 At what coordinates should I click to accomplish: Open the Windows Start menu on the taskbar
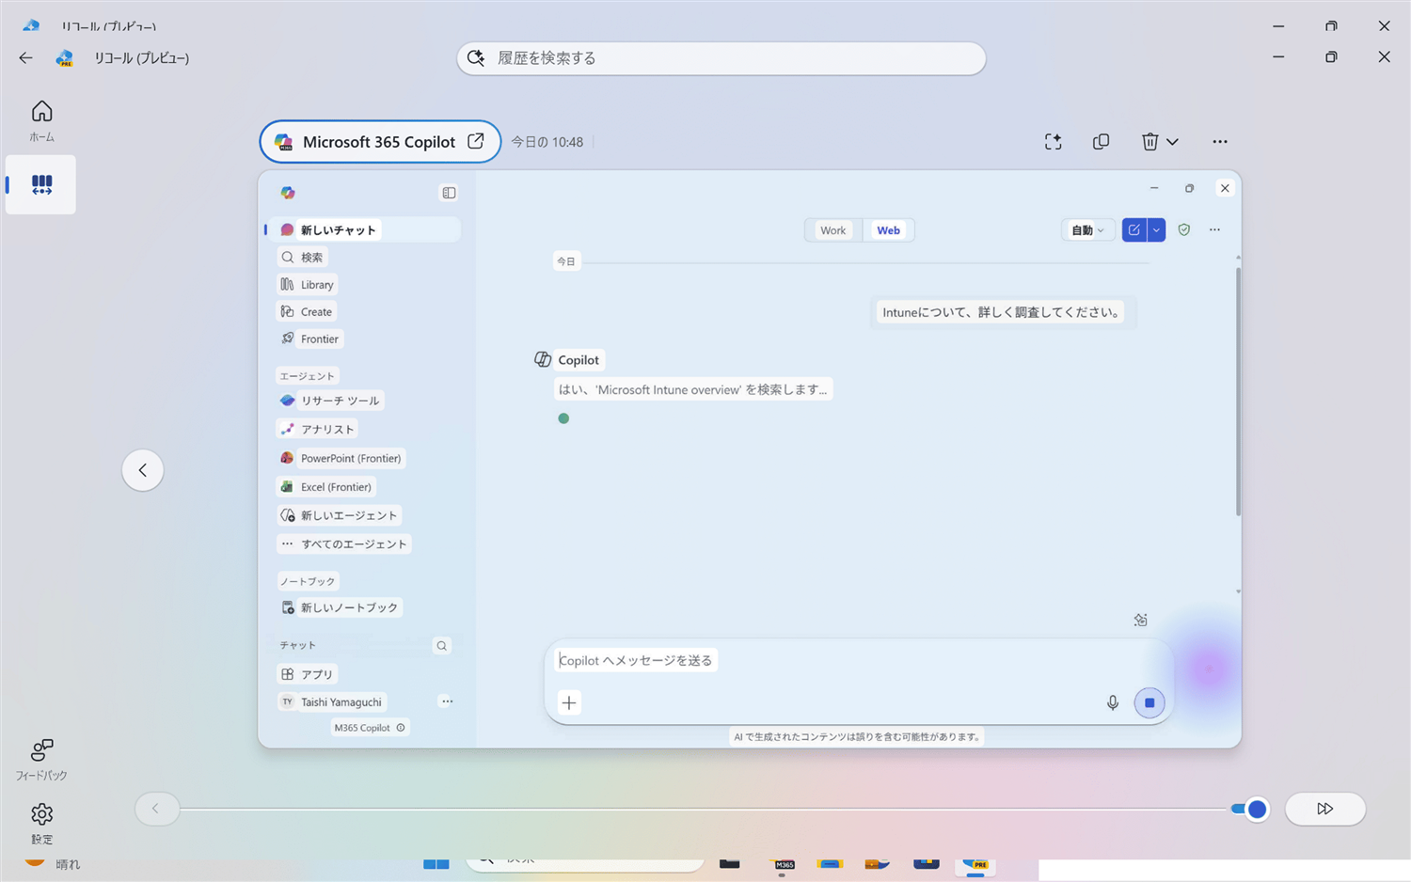click(436, 863)
